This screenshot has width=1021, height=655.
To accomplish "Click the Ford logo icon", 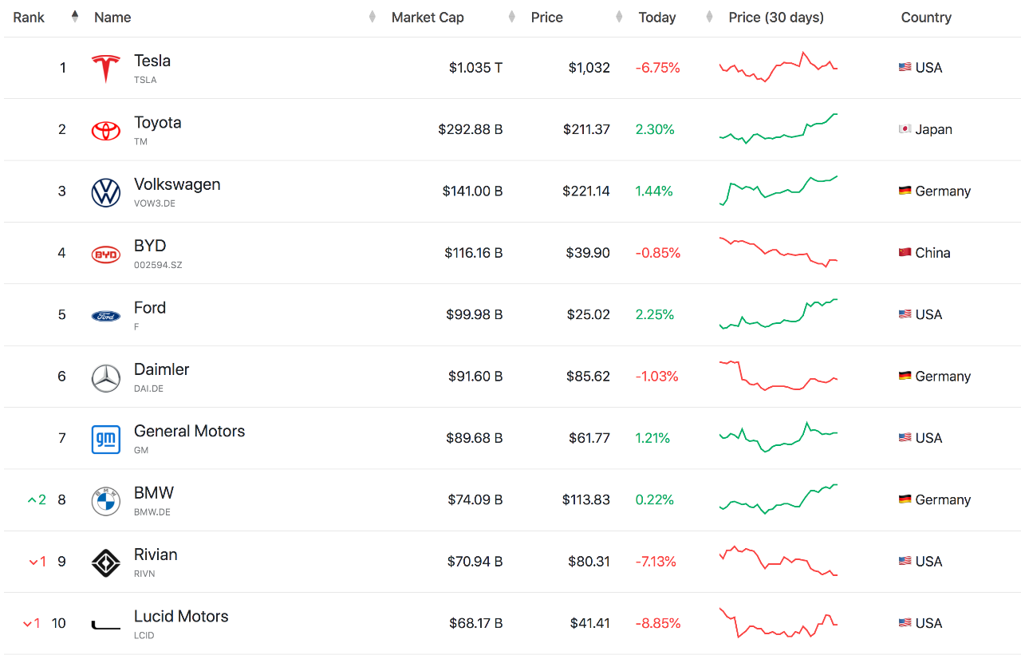I will [x=105, y=316].
